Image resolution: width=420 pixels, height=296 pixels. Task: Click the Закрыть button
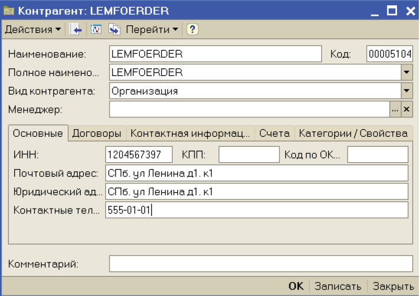[x=394, y=286]
